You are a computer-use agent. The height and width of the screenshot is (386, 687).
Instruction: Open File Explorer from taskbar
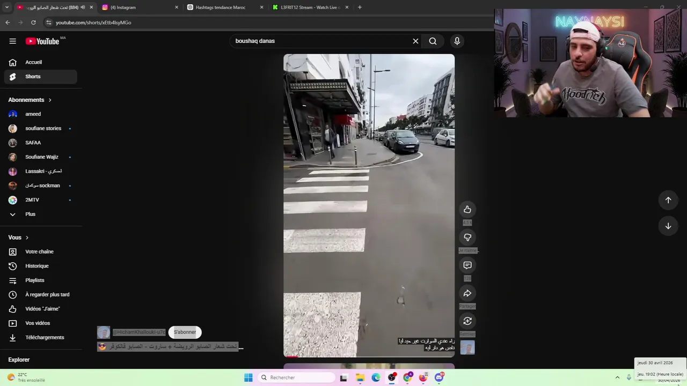click(x=360, y=378)
